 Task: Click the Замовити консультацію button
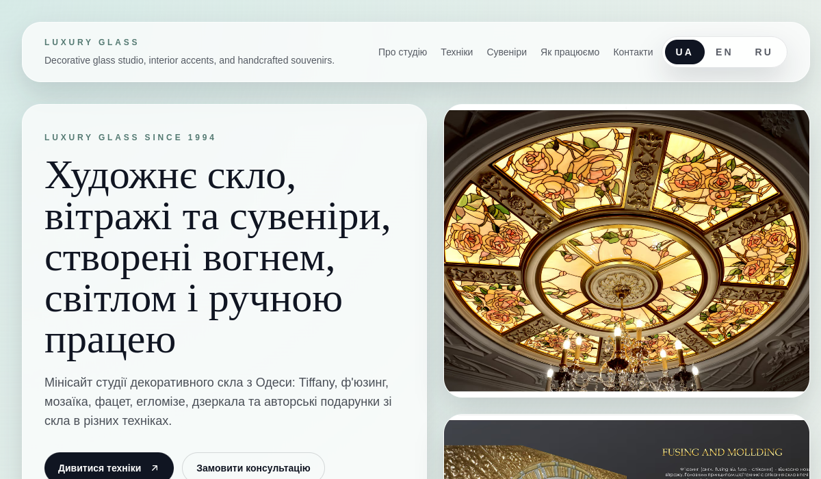click(253, 468)
